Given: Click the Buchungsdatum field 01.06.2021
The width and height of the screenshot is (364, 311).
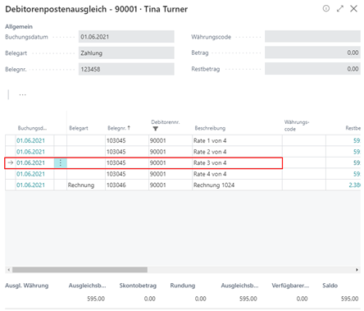Looking at the screenshot, I should click(x=126, y=37).
